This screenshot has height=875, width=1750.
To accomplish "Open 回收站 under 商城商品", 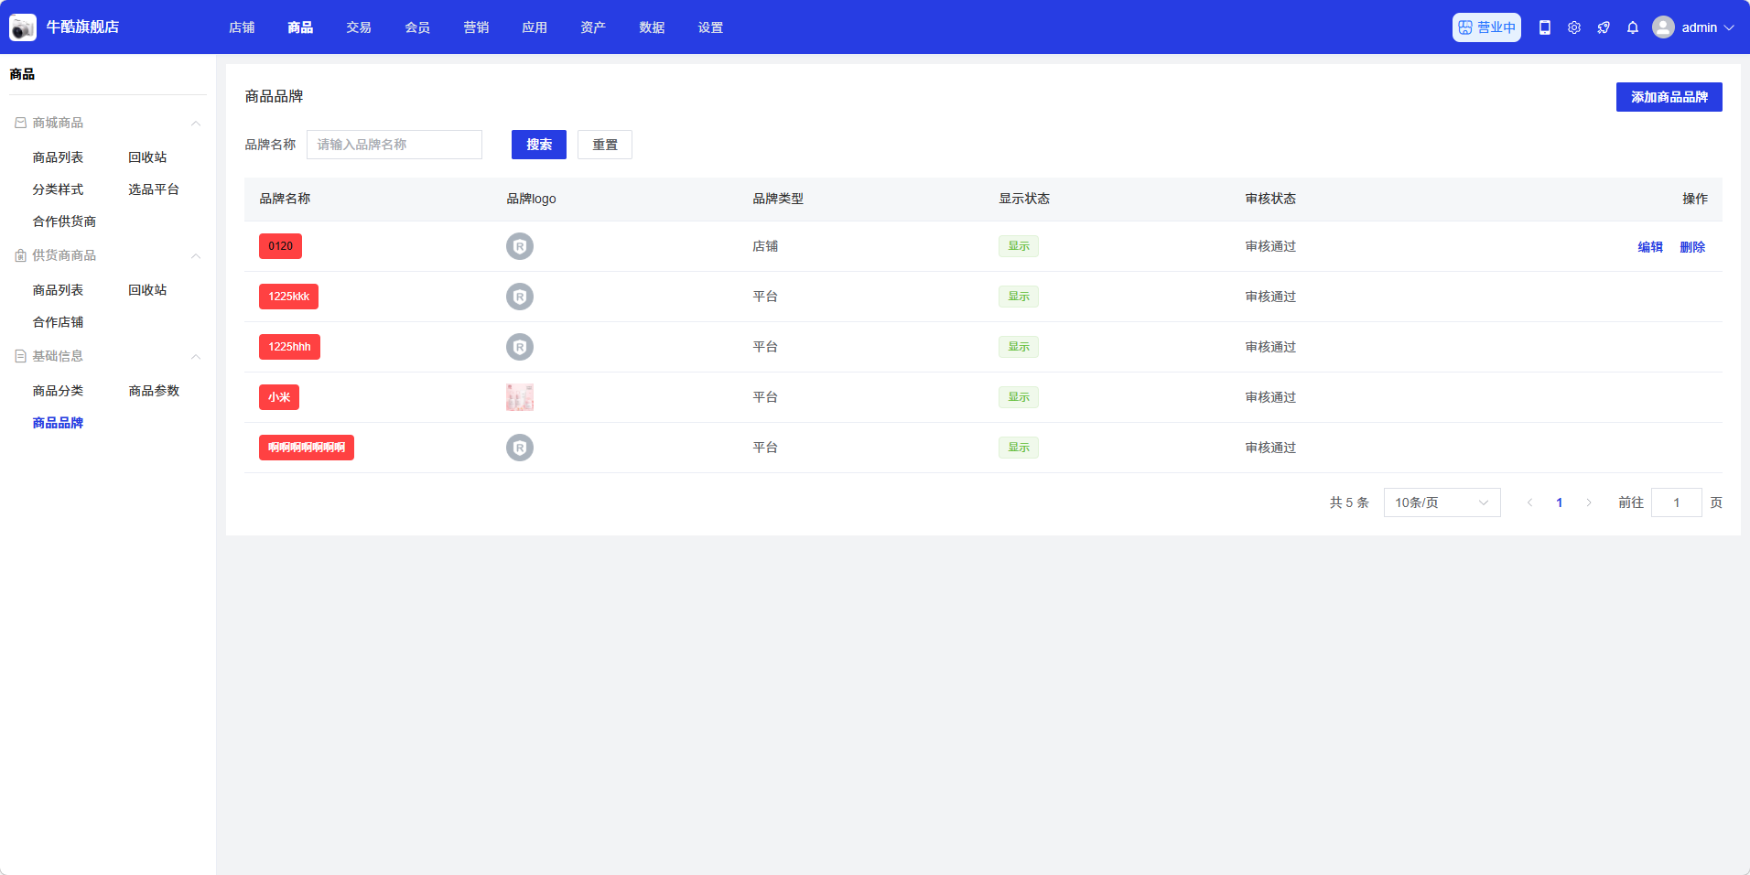I will 147,157.
